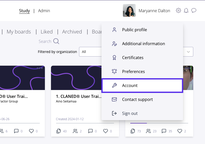Like the Factor Group board heart icon
Screen dimensions: 205x144
tap(31, 131)
